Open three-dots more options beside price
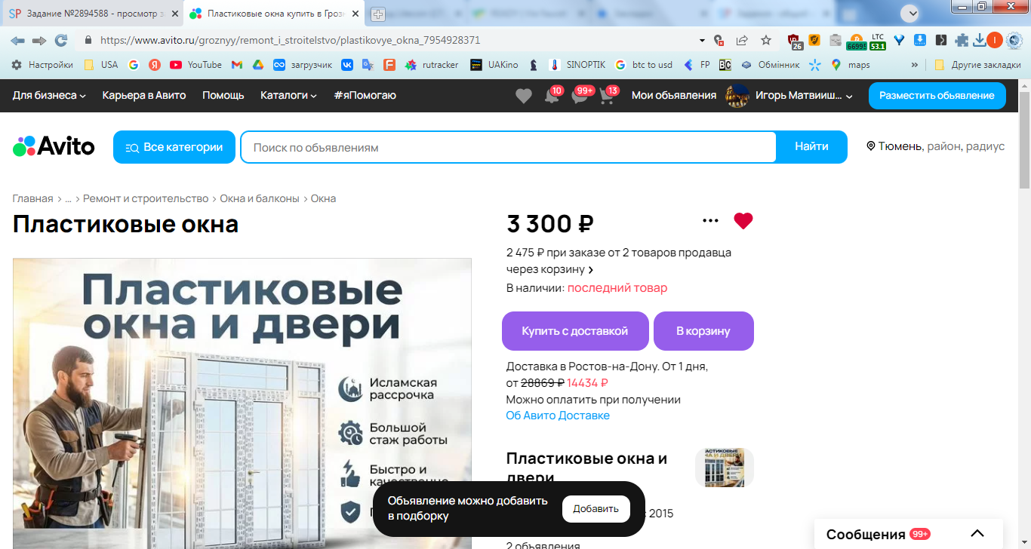This screenshot has width=1031, height=549. click(710, 221)
